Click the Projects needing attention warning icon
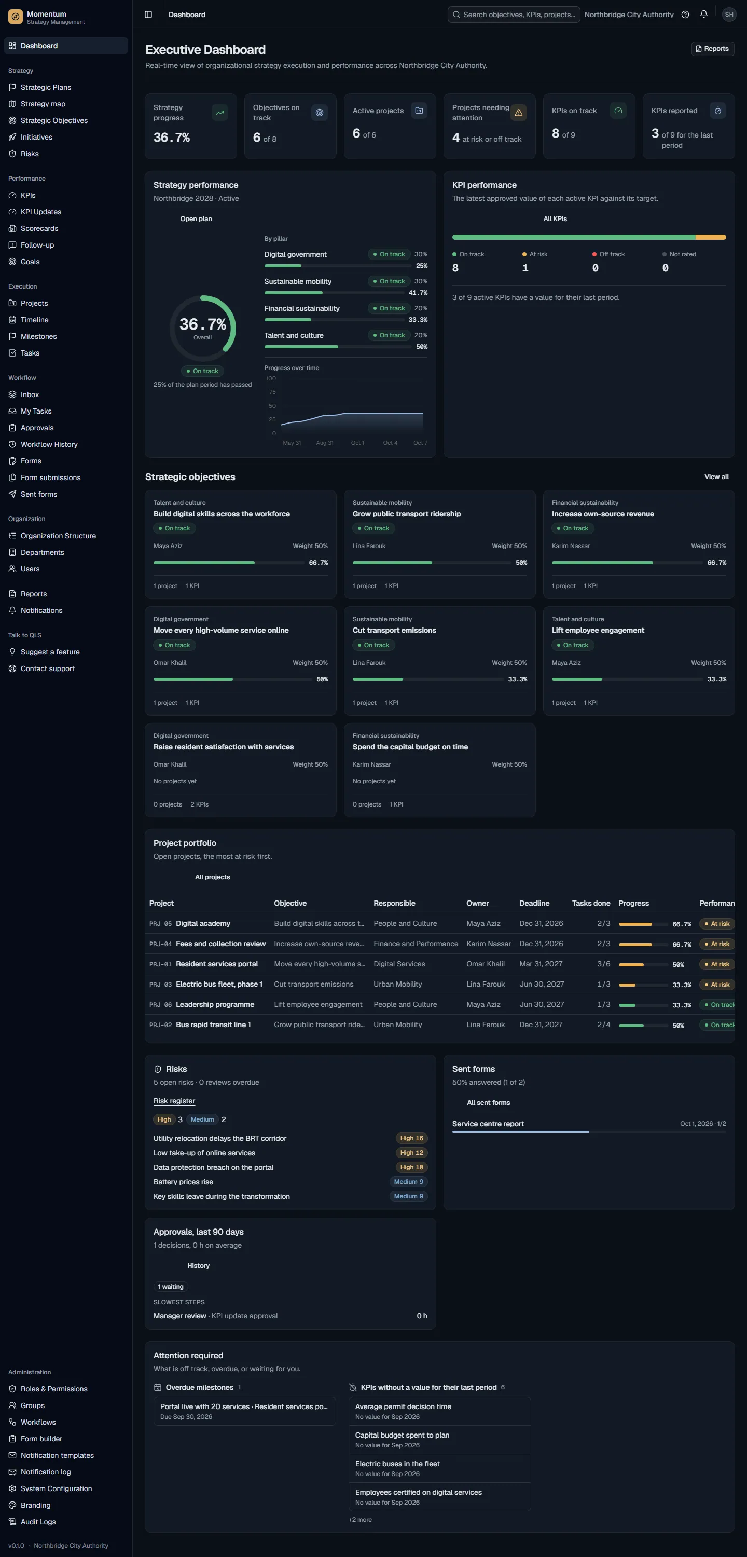This screenshot has height=1557, width=747. [519, 113]
